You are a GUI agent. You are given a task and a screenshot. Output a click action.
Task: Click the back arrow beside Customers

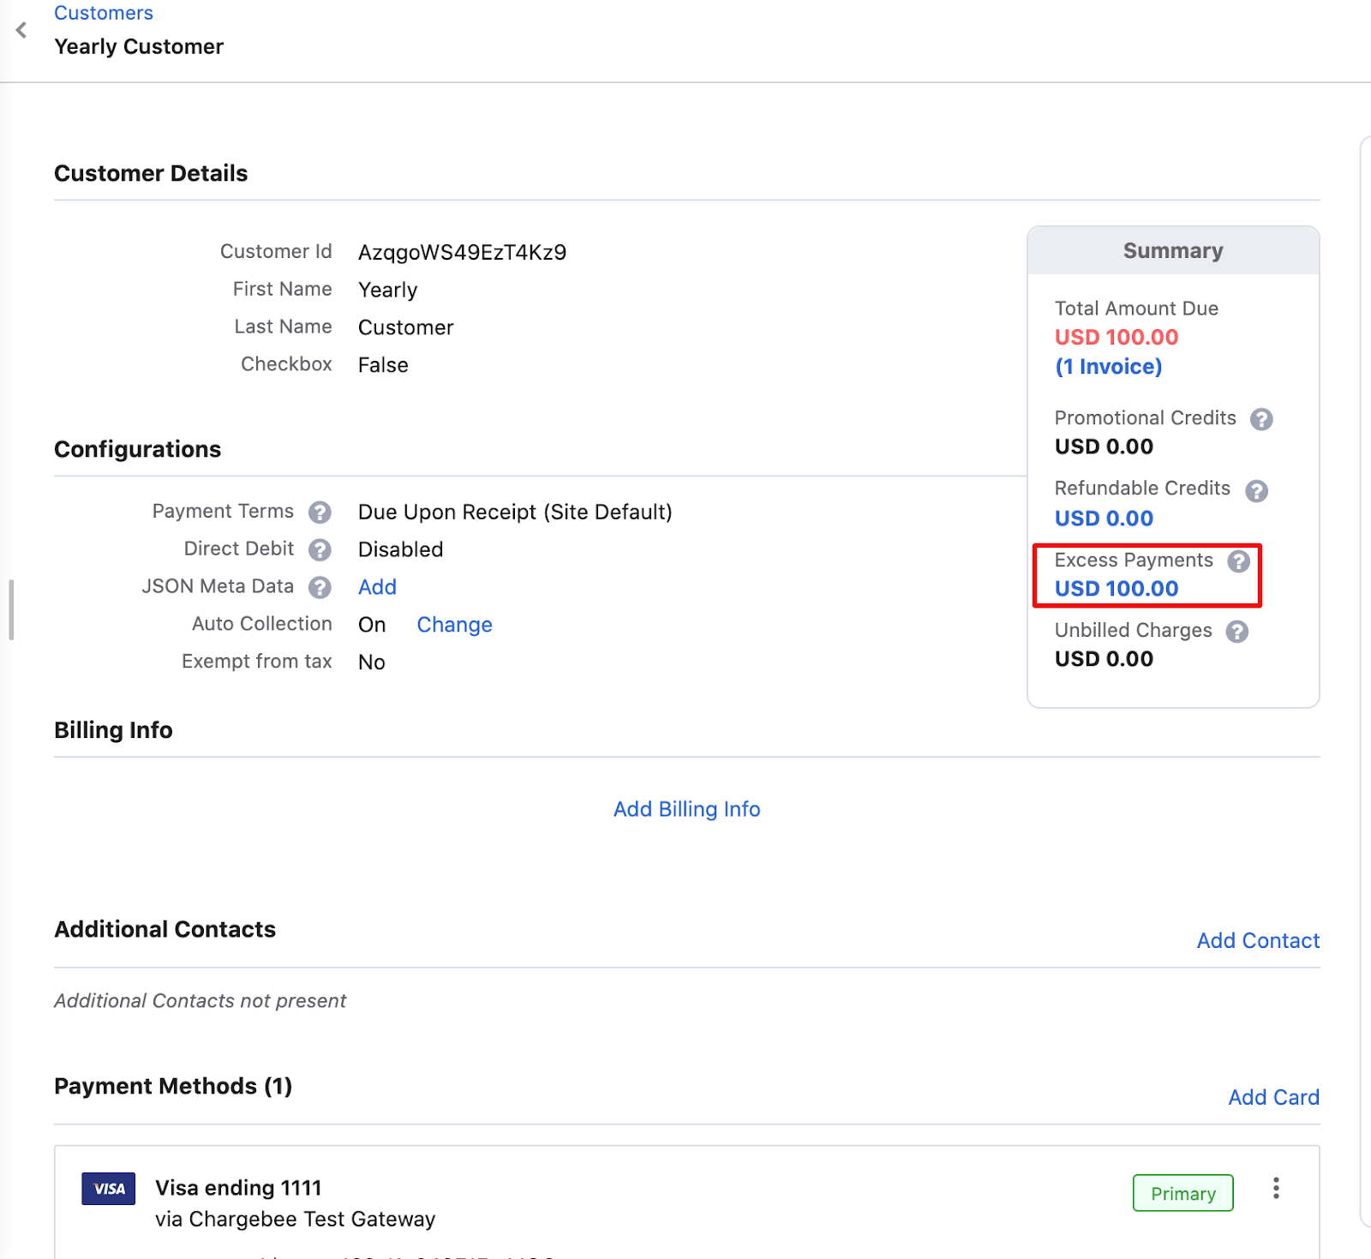click(x=21, y=31)
